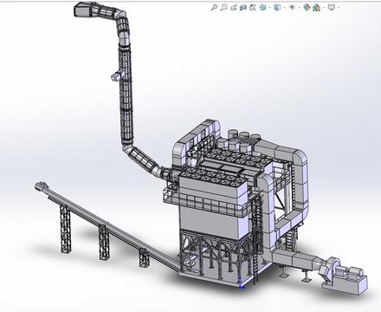Go back with the Previous View icon
381x312 pixels.
coord(234,8)
